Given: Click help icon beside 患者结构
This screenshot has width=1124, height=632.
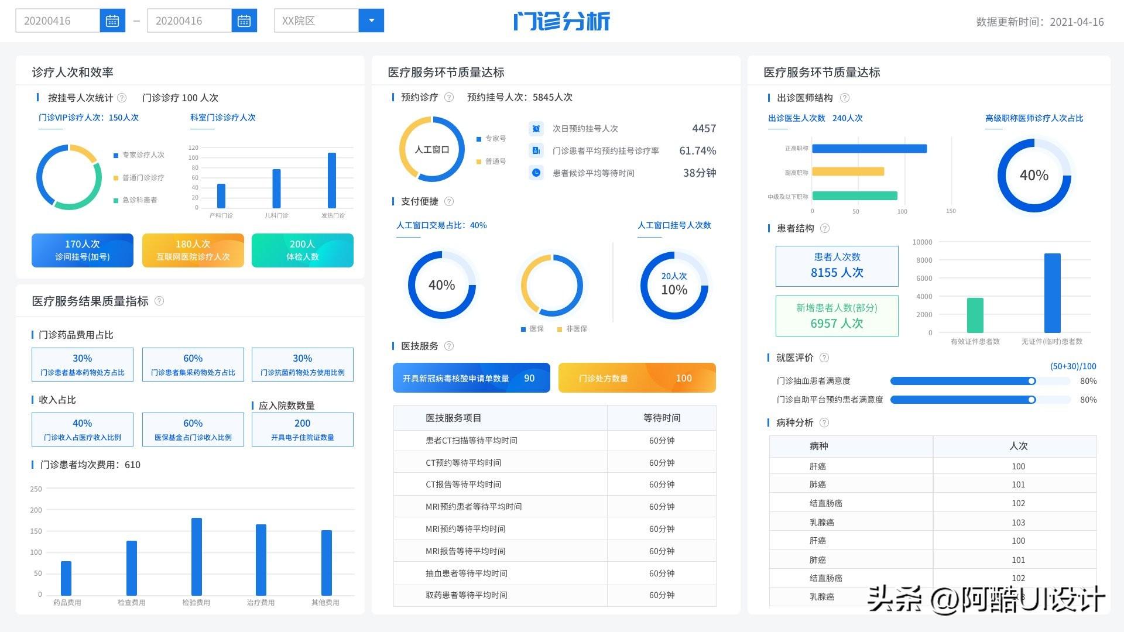Looking at the screenshot, I should point(825,228).
